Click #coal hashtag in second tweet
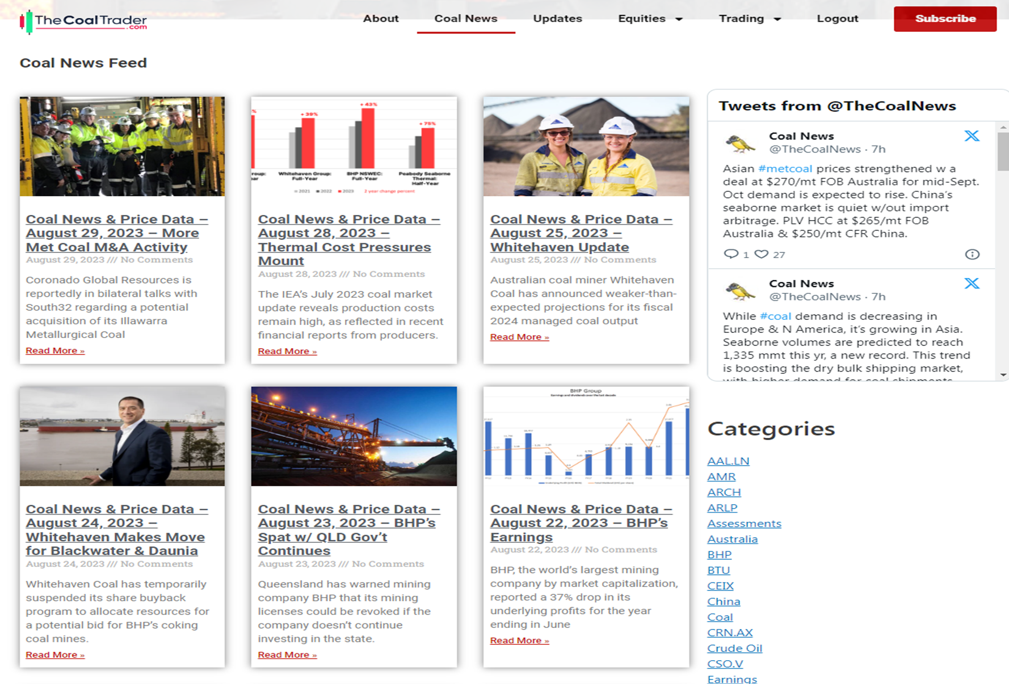The image size is (1009, 684). pyautogui.click(x=775, y=316)
